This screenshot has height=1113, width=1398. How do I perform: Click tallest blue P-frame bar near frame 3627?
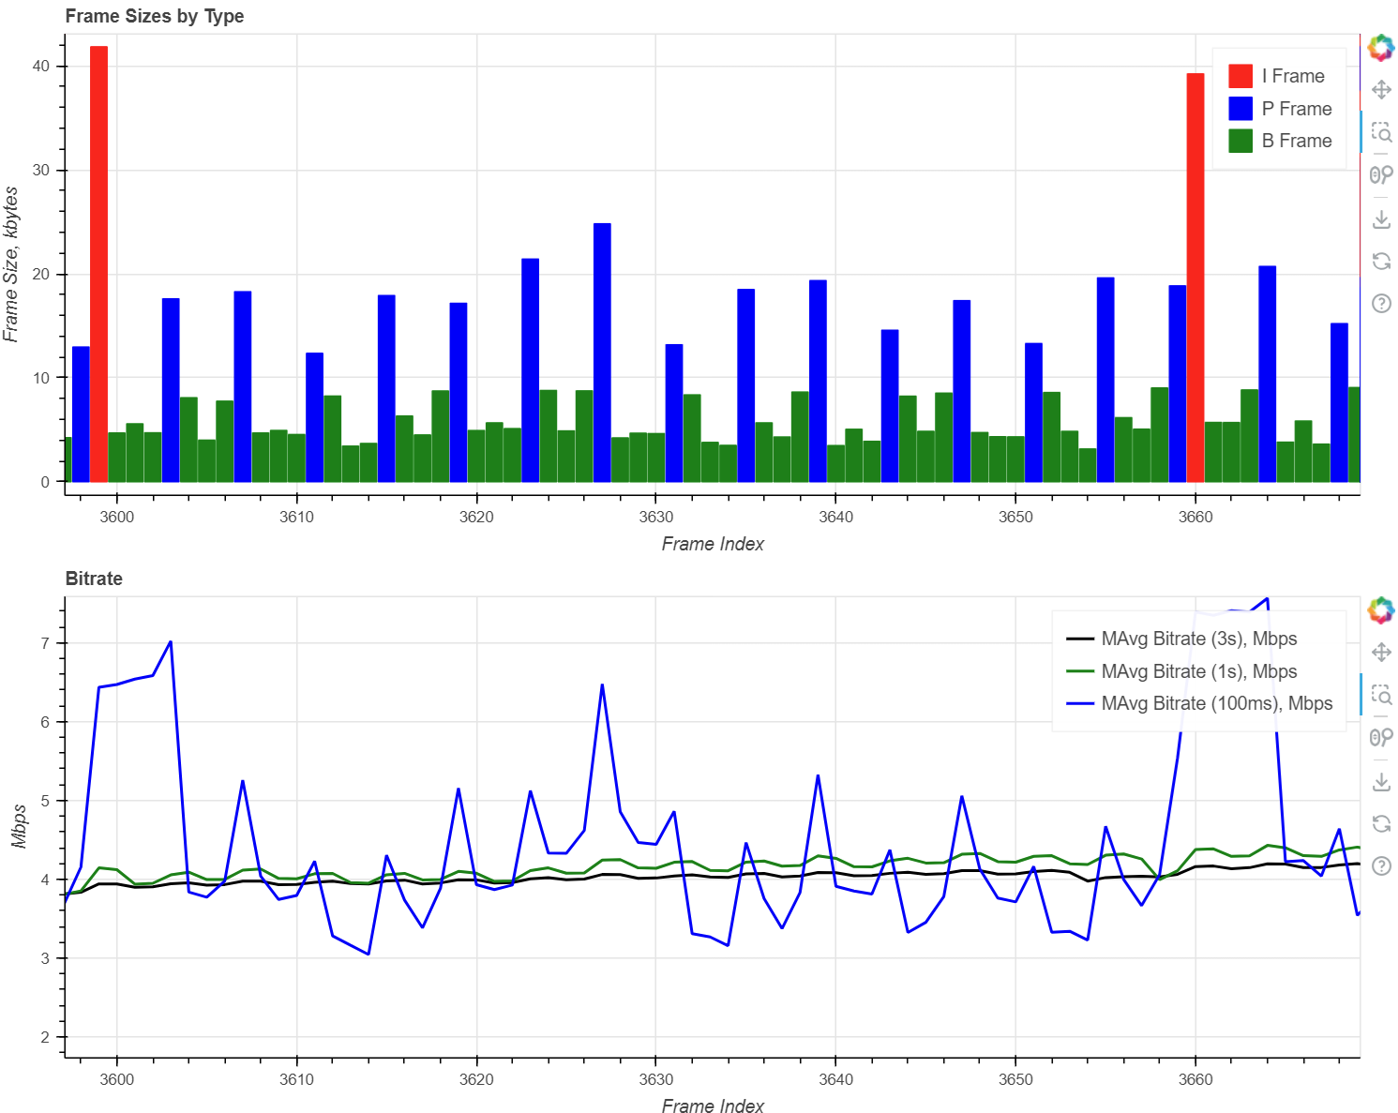(602, 353)
